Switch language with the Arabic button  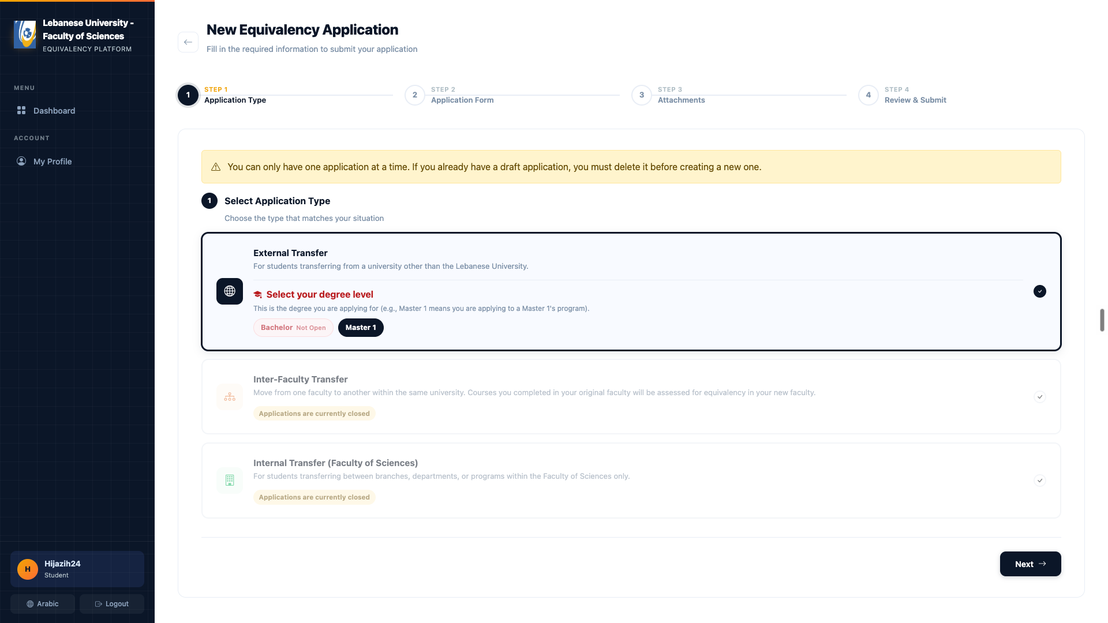tap(43, 604)
